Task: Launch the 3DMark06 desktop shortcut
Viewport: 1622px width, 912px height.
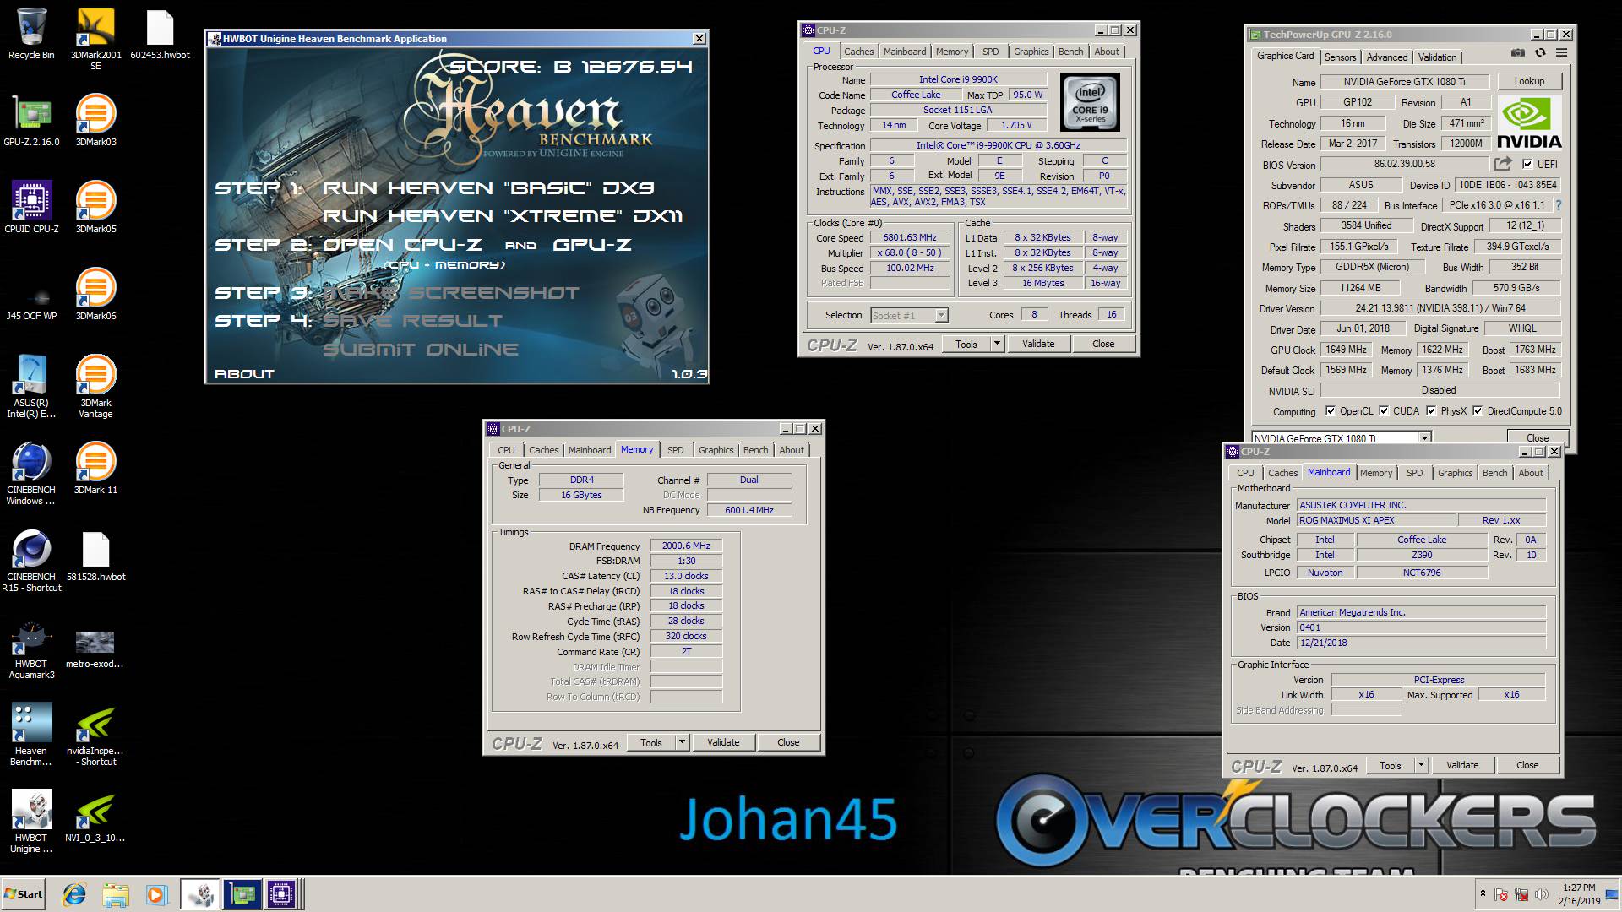Action: click(x=95, y=295)
